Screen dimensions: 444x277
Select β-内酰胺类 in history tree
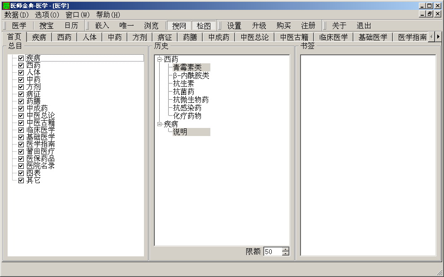[191, 76]
